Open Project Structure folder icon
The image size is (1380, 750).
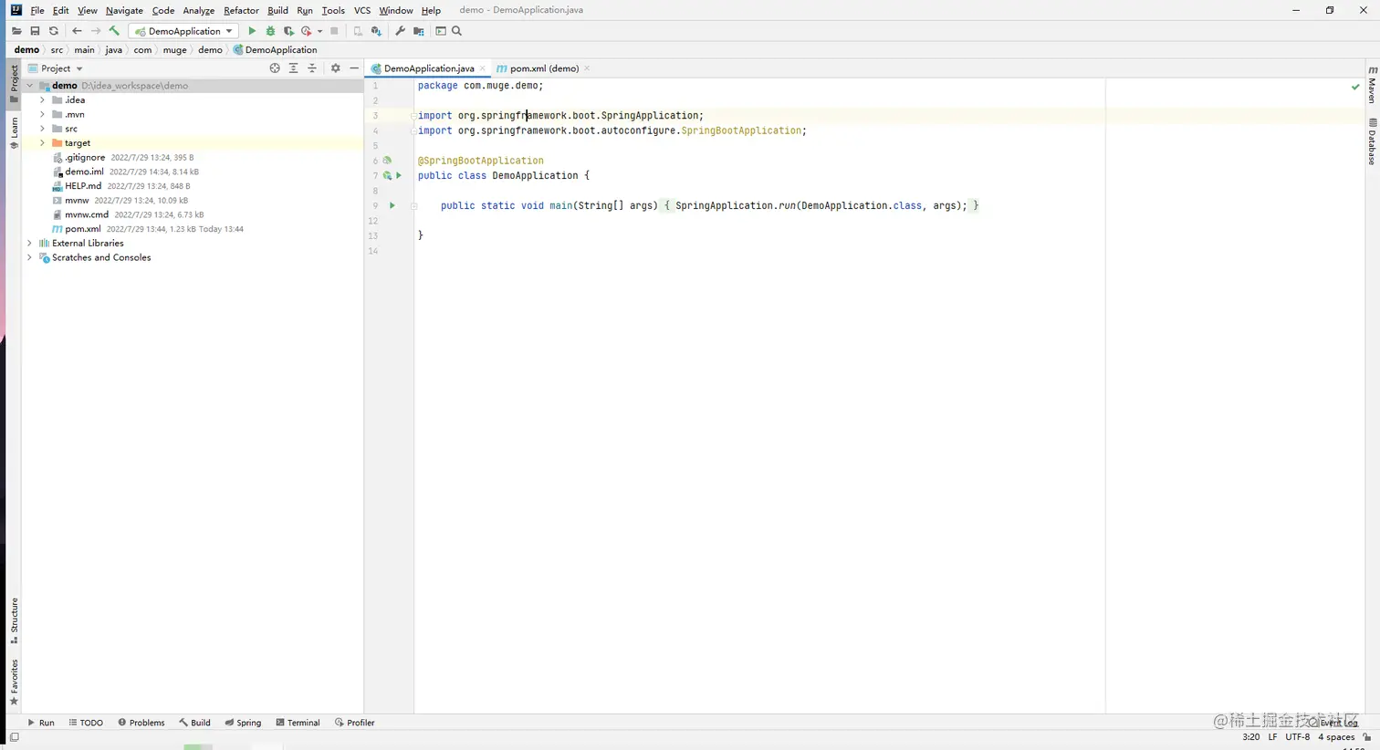click(418, 31)
